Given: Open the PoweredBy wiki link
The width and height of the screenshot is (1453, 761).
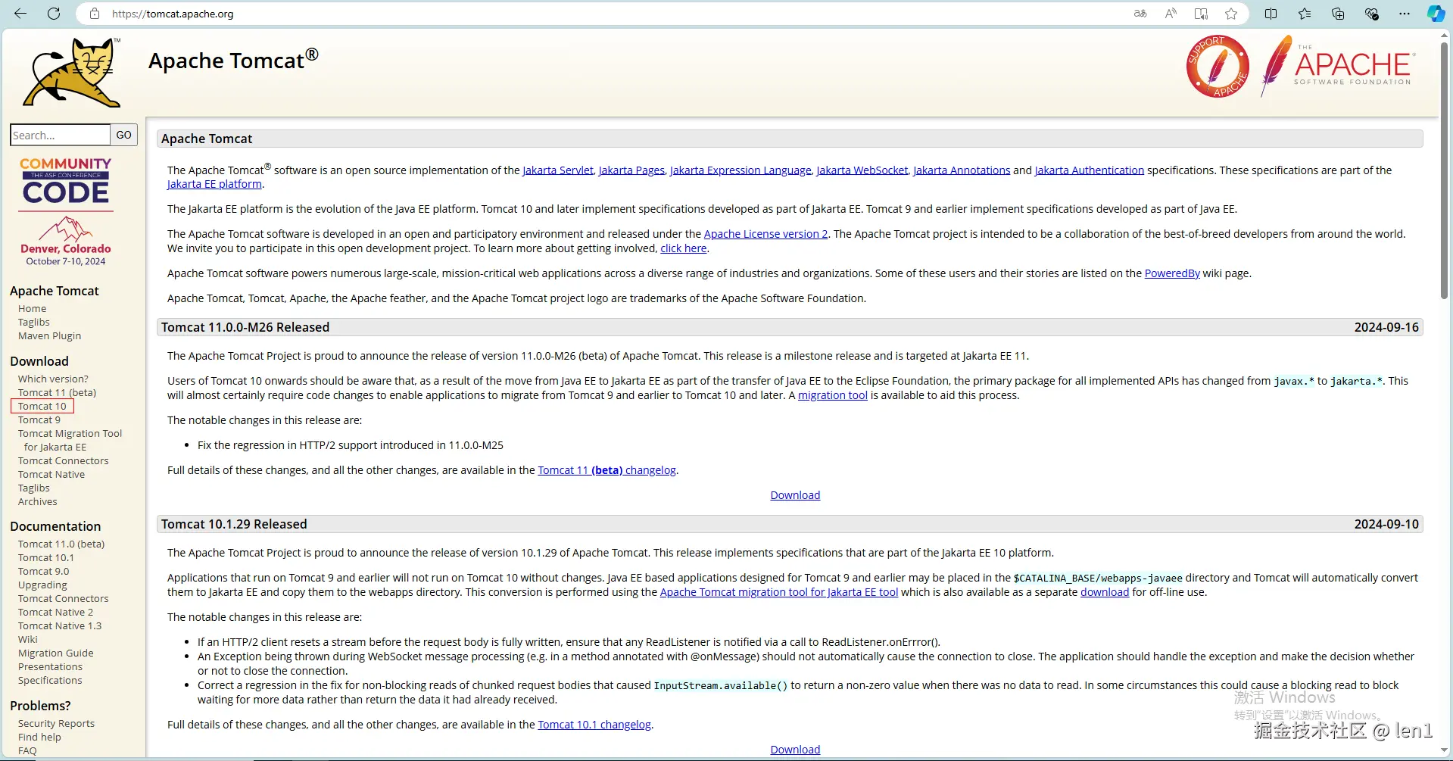Looking at the screenshot, I should (x=1172, y=273).
